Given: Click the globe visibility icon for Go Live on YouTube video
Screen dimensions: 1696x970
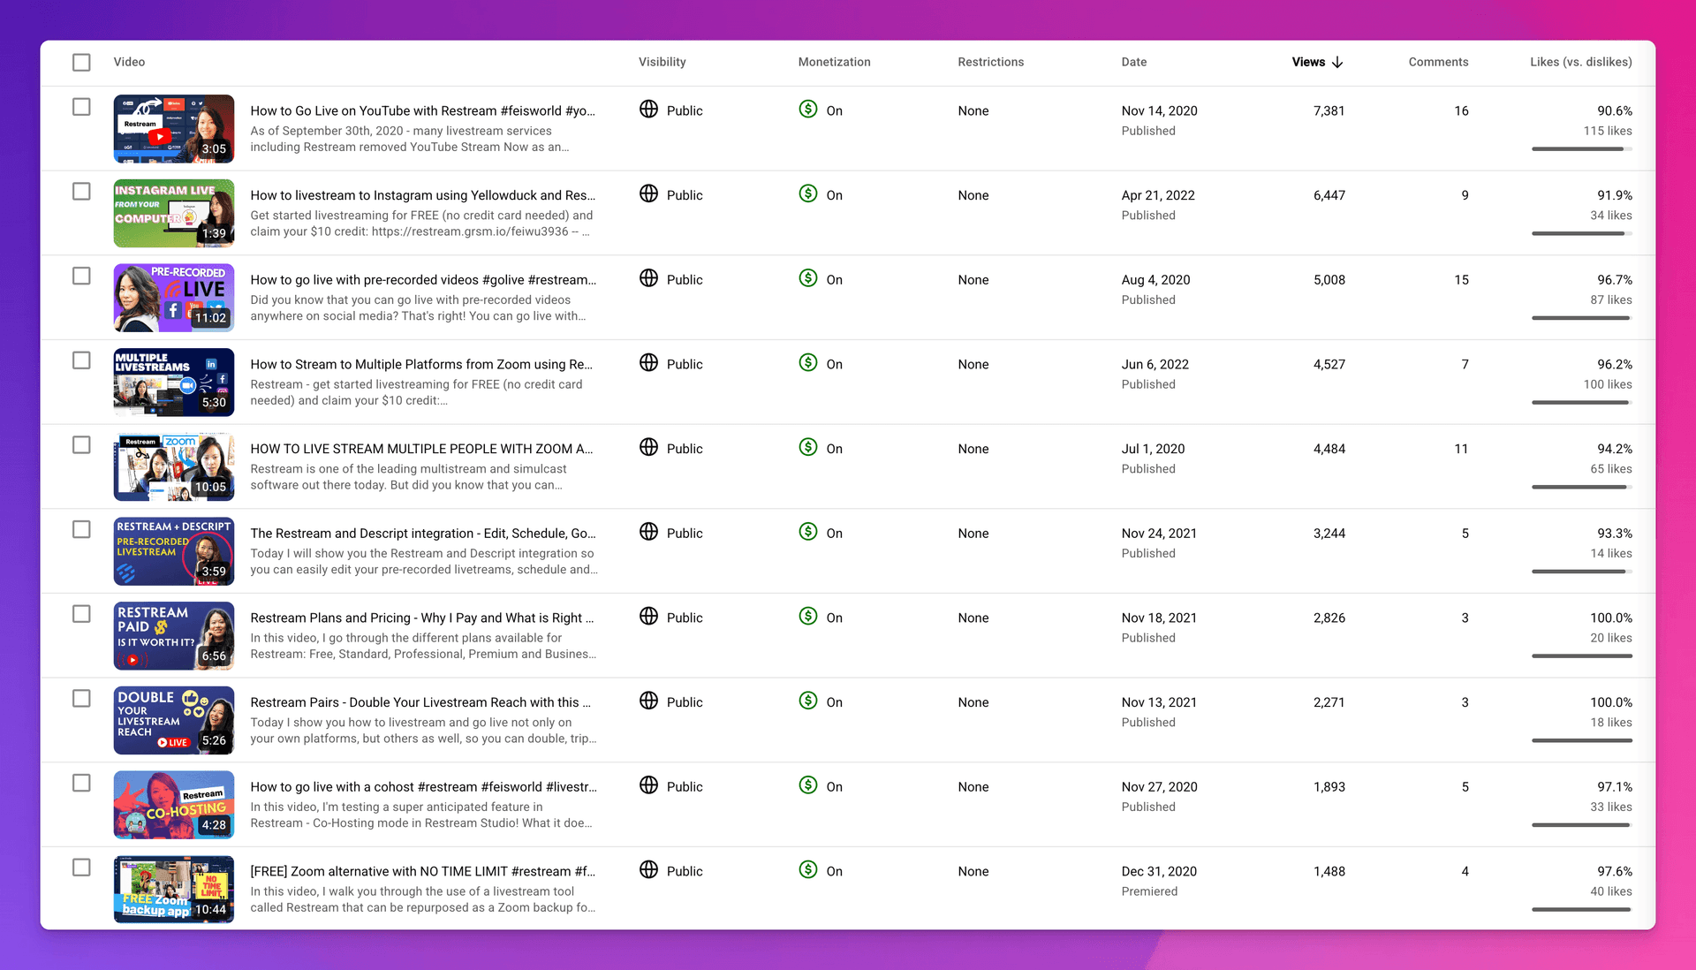Looking at the screenshot, I should (648, 109).
